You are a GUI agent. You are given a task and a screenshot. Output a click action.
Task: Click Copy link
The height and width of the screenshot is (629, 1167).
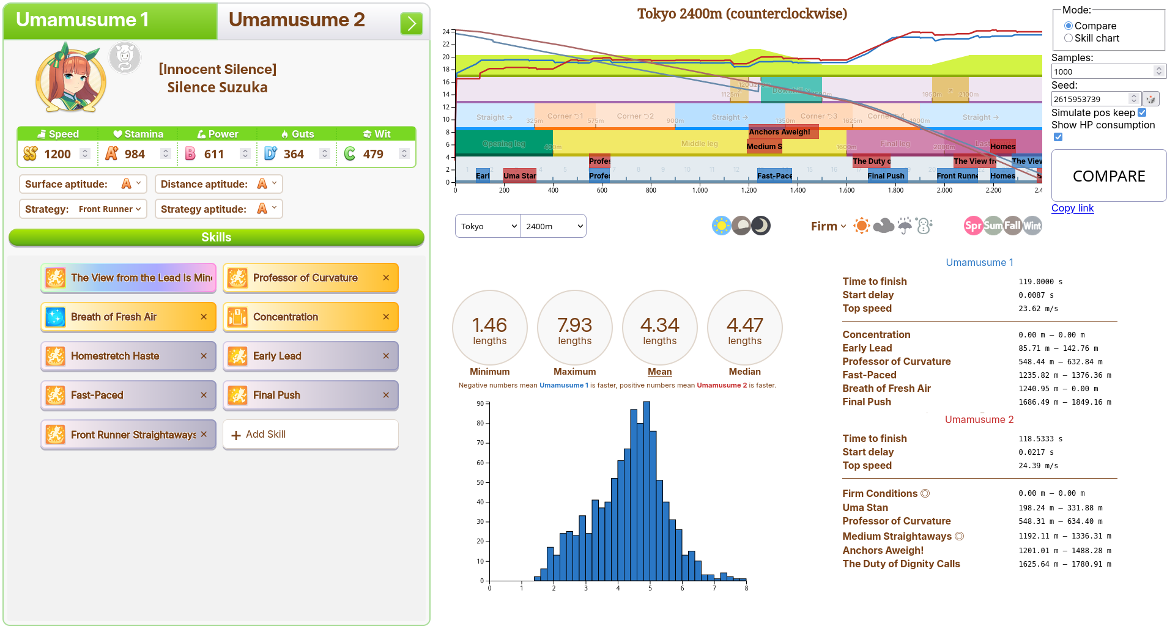1072,208
